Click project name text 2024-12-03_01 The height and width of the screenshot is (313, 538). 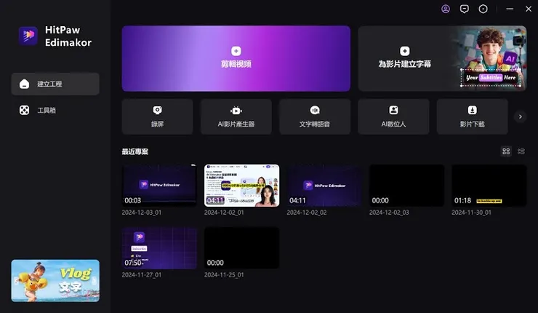(141, 213)
